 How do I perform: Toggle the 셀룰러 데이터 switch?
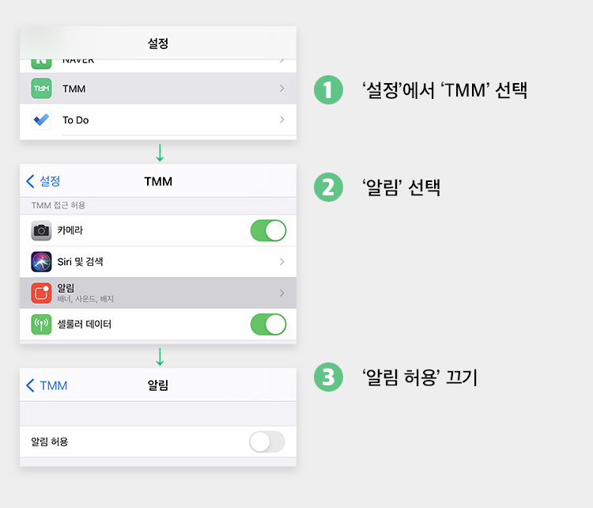(268, 324)
